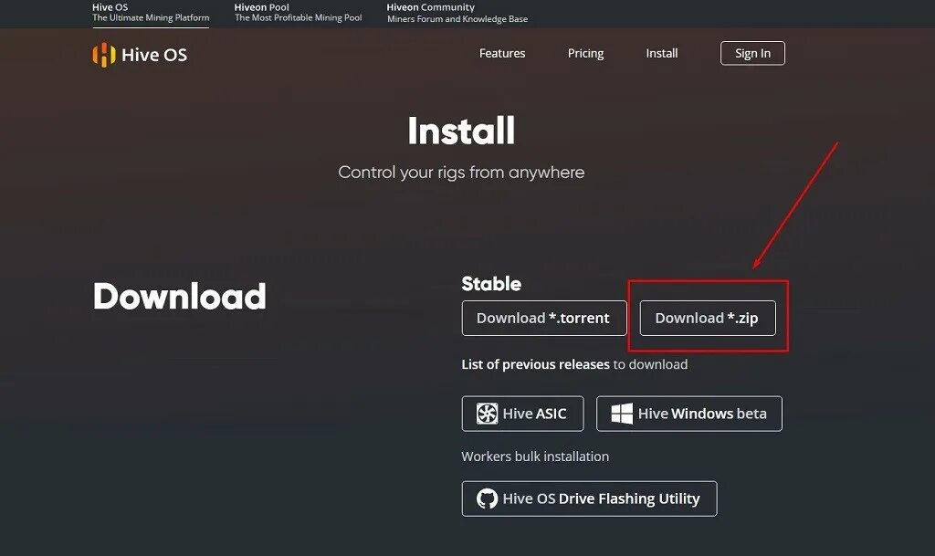Click the Install page title
This screenshot has height=556, width=935.
point(461,131)
